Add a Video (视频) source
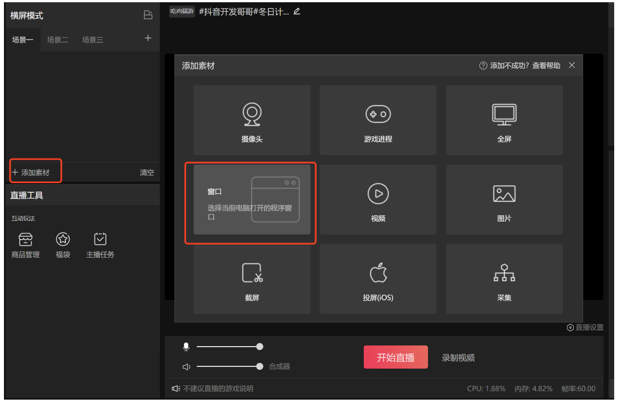Viewport: 617px width, 403px height. pyautogui.click(x=378, y=200)
